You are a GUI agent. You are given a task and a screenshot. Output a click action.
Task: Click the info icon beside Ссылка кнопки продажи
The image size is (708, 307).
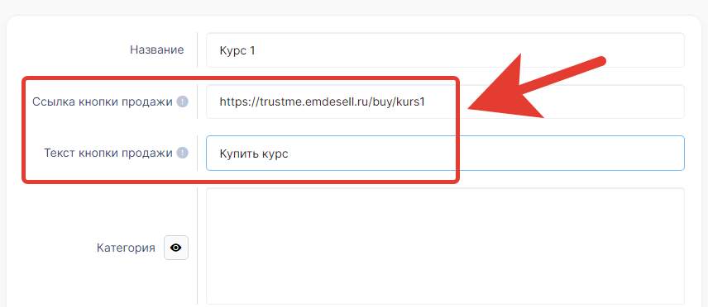[x=182, y=102]
